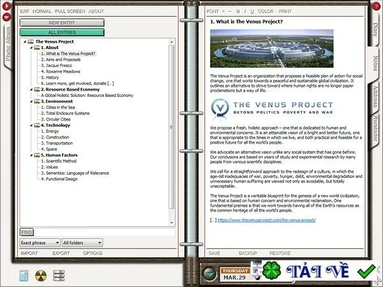This screenshot has height=287, width=383.
Task: Collapse the 2. Resource Based Economy folder
Action: tap(31, 89)
